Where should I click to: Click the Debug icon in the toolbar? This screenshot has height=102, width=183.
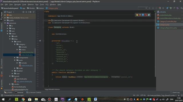tap(153, 8)
